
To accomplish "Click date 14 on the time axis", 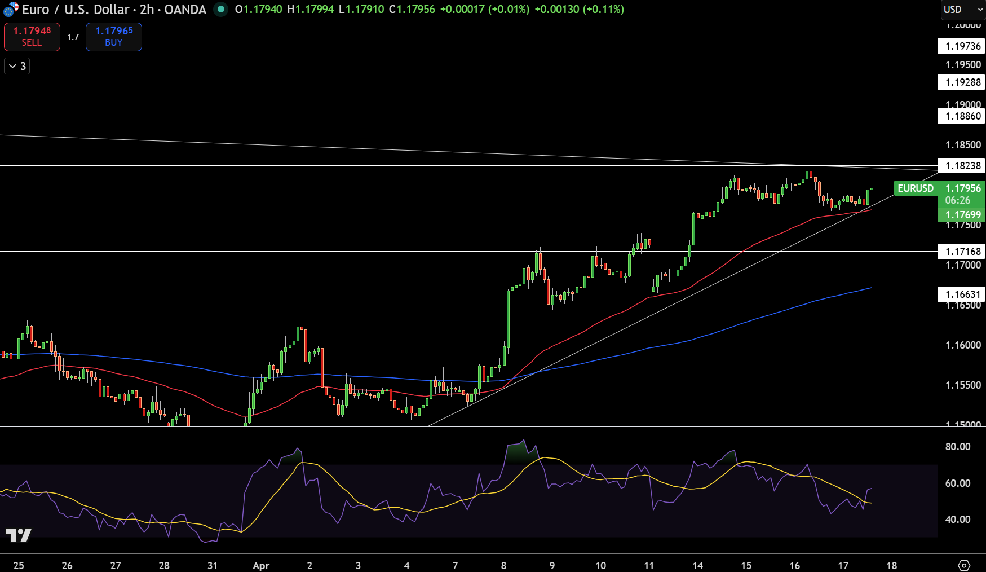I will [698, 566].
